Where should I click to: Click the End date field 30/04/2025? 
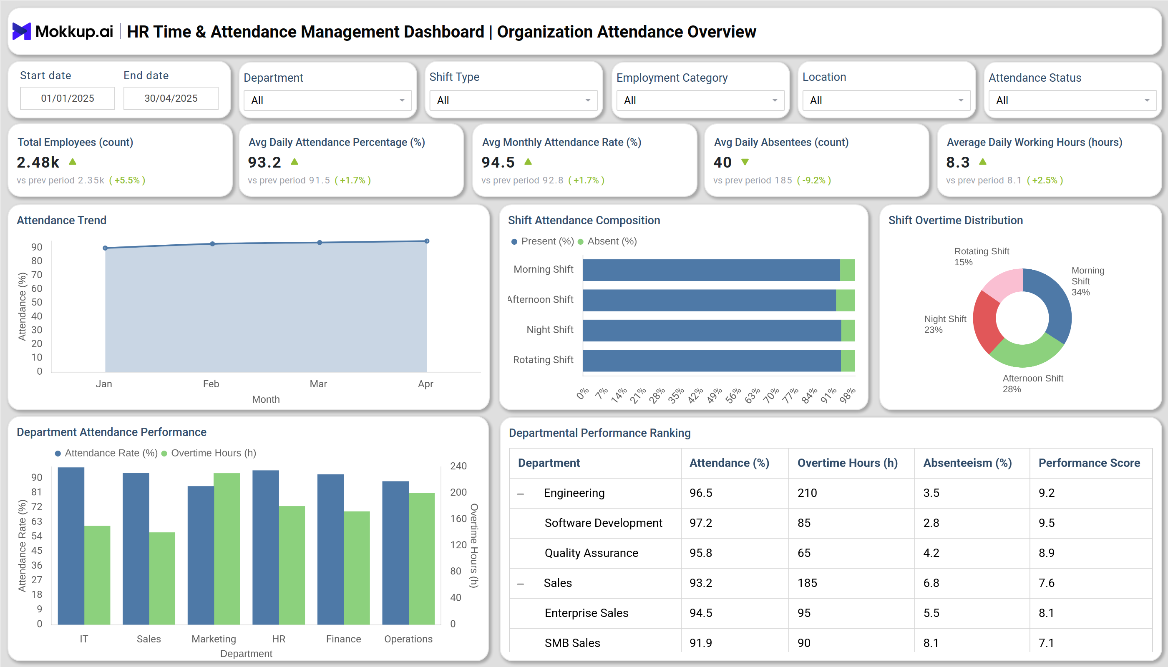pos(171,98)
